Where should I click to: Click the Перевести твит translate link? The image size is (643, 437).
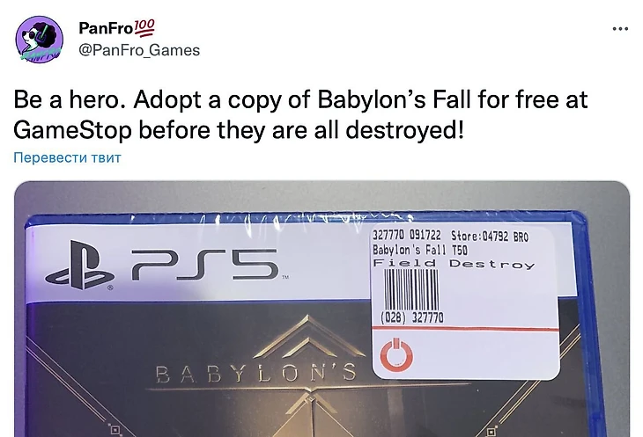tap(67, 157)
